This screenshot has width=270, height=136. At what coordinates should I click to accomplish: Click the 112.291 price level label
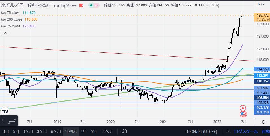coord(262,76)
